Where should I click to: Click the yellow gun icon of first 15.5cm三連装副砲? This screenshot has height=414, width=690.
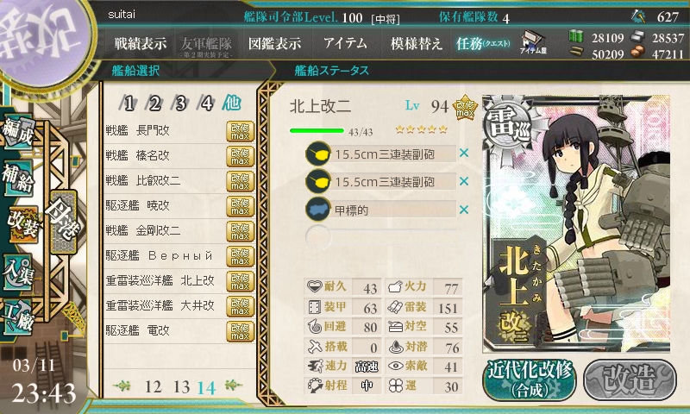click(x=318, y=154)
